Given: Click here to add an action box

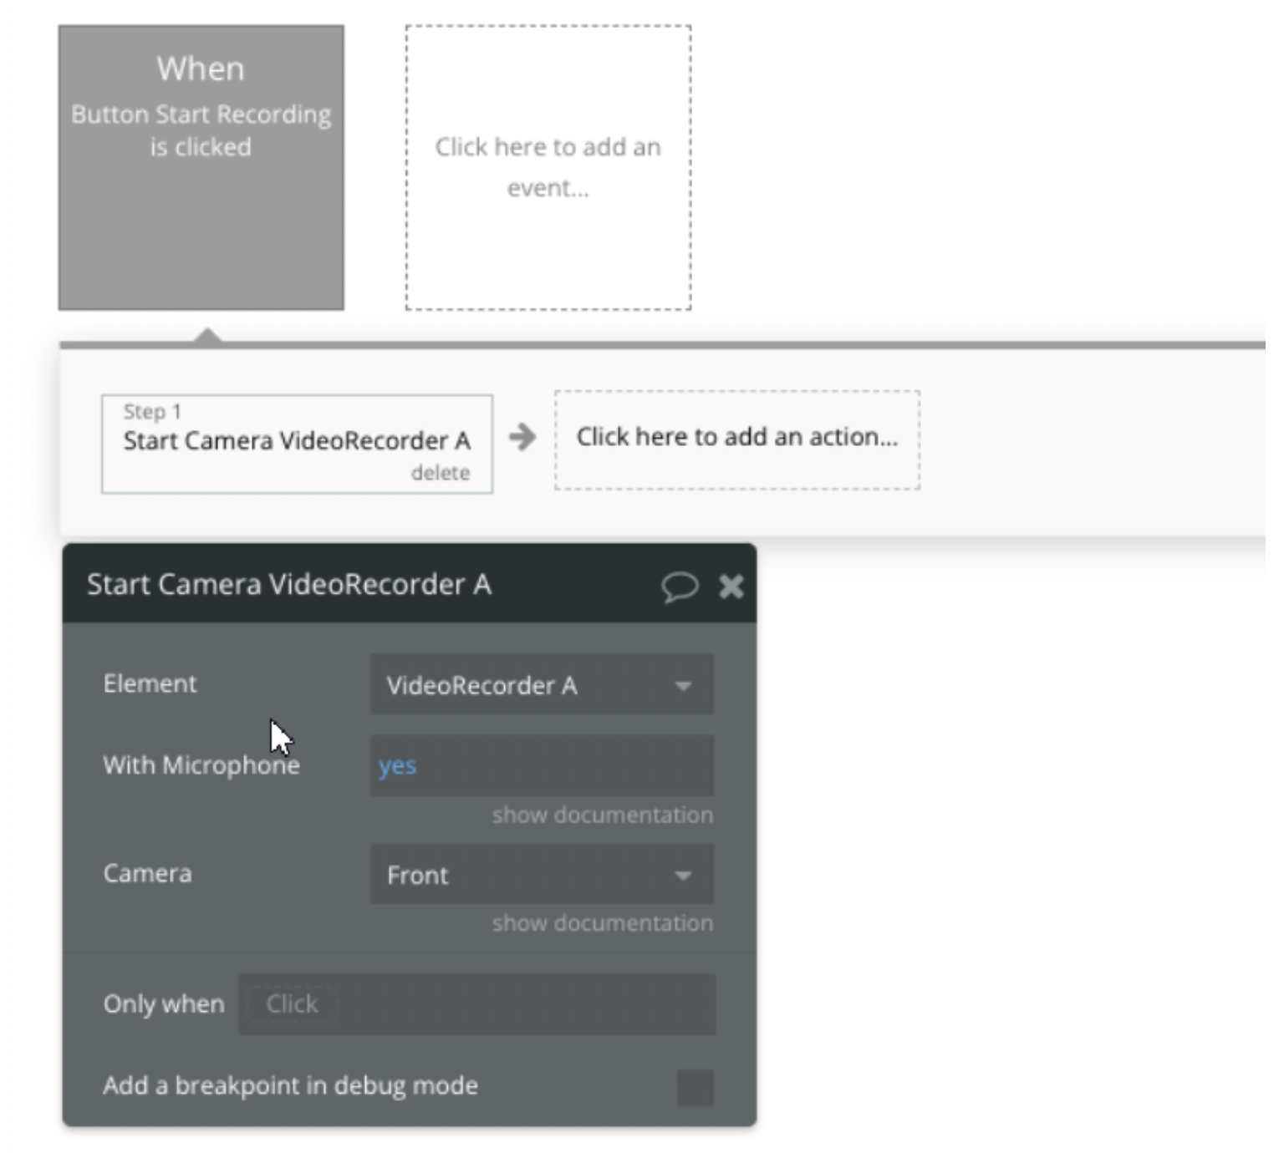Looking at the screenshot, I should pyautogui.click(x=737, y=439).
